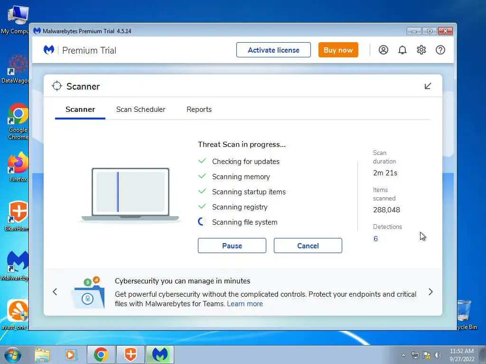Open the Windows Start menu
The width and height of the screenshot is (486, 364).
tap(12, 355)
